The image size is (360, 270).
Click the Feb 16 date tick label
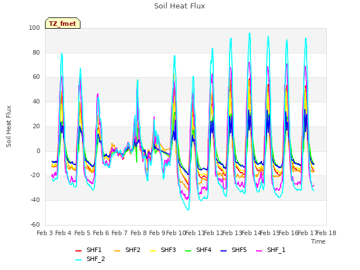(x=289, y=233)
